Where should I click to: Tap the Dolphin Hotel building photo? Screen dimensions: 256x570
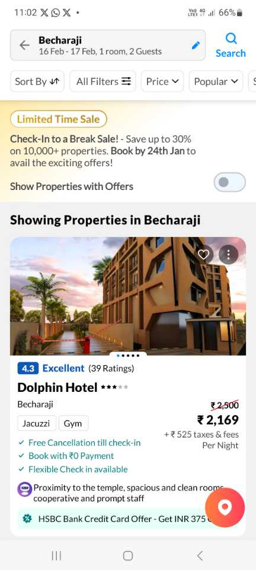(128, 296)
